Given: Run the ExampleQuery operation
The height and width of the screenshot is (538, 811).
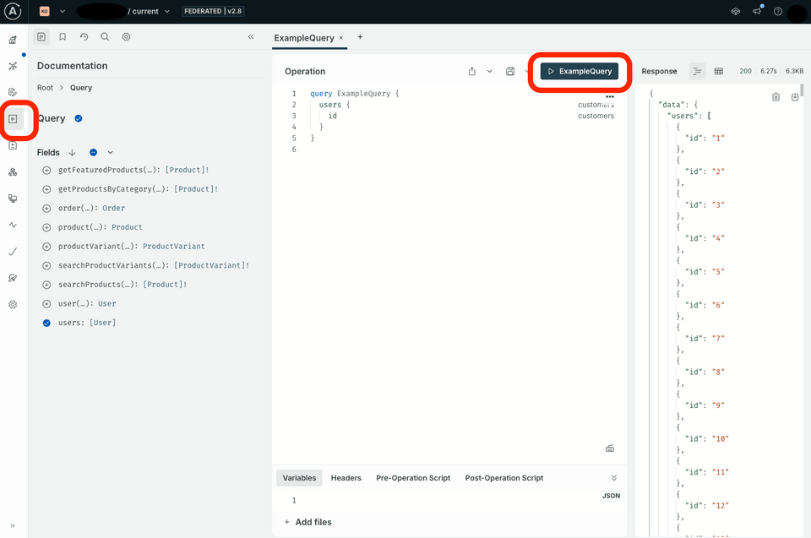Looking at the screenshot, I should point(580,72).
